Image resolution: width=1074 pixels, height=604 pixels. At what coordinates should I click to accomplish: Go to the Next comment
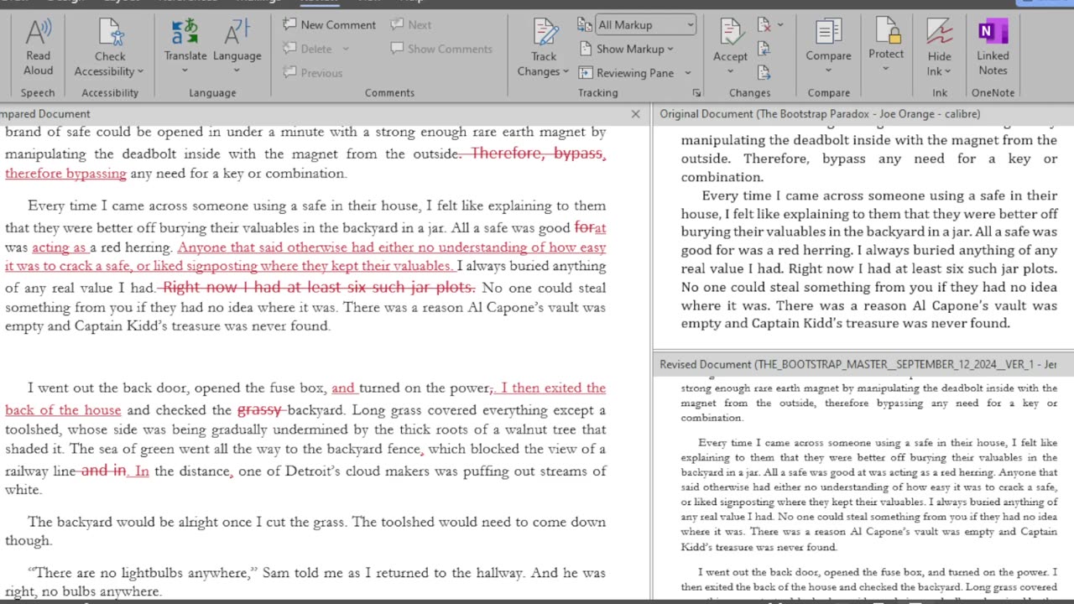click(x=410, y=25)
